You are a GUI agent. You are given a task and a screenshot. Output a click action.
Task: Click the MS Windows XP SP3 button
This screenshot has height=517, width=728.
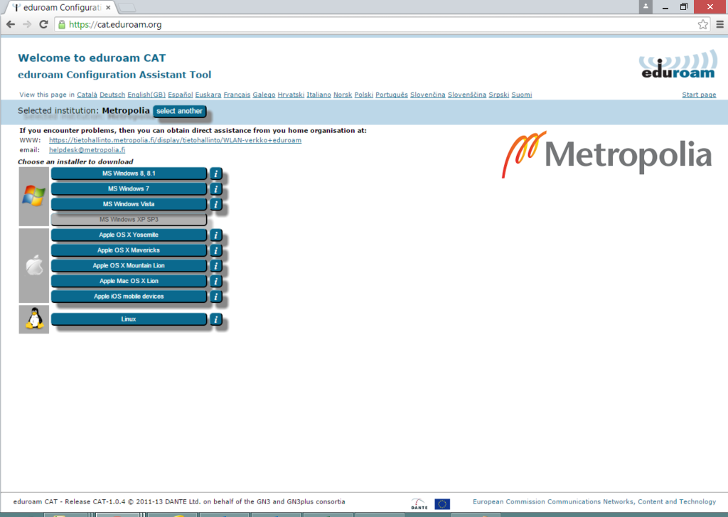[x=129, y=220]
